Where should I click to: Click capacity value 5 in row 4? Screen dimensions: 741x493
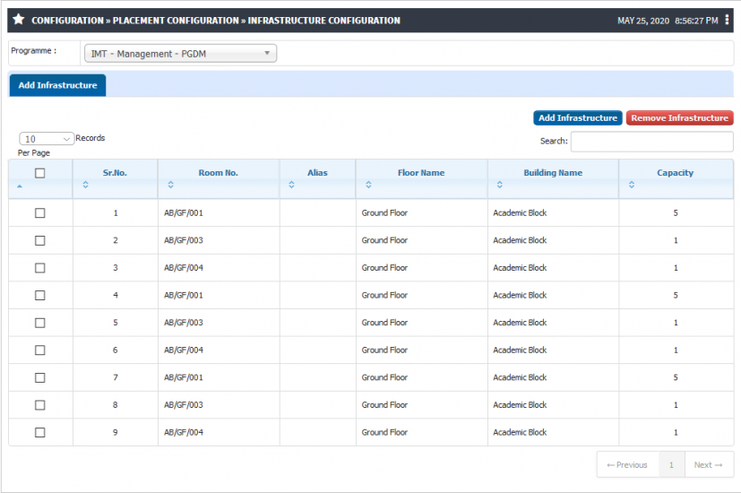[676, 296]
